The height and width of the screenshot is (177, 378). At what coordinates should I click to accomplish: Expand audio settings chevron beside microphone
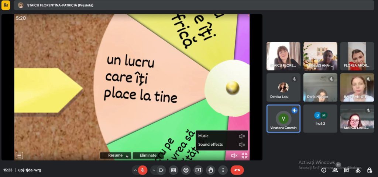[x=135, y=170]
